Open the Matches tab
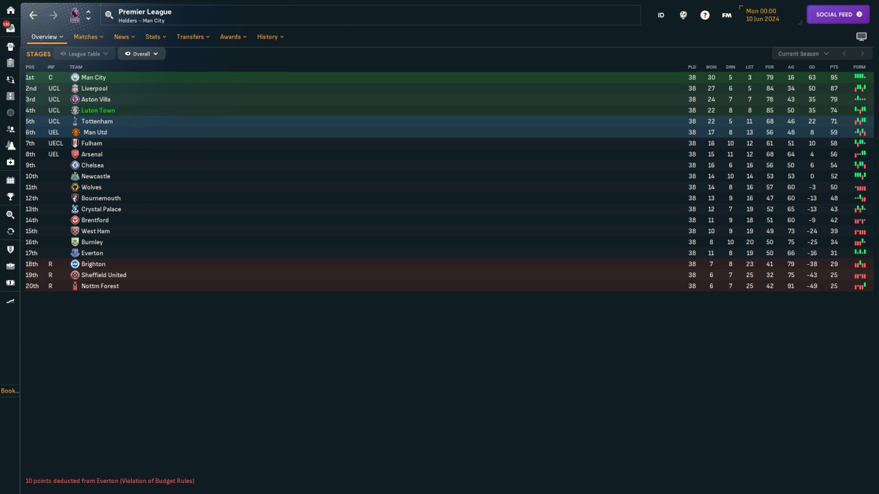Image resolution: width=879 pixels, height=494 pixels. pos(89,37)
